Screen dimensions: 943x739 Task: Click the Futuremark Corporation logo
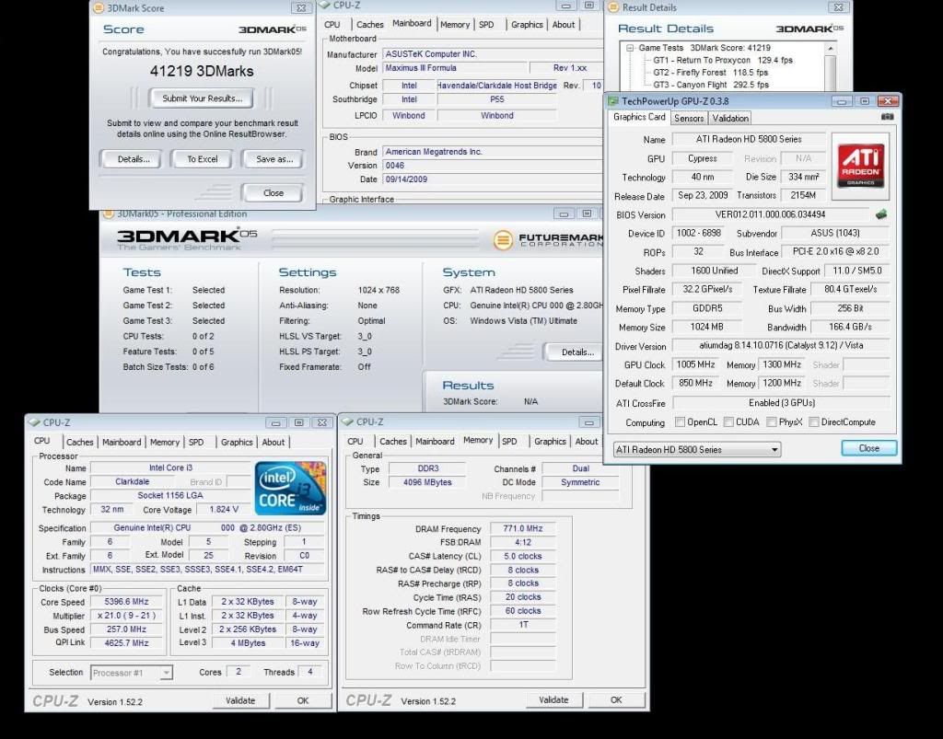click(x=548, y=239)
